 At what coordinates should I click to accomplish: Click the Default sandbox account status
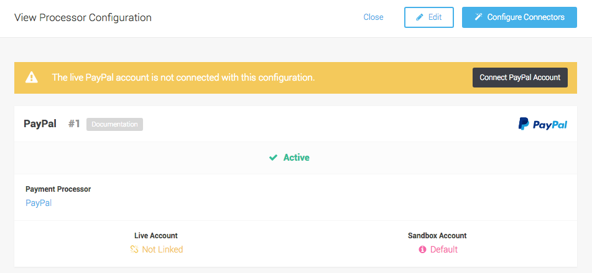pos(443,249)
